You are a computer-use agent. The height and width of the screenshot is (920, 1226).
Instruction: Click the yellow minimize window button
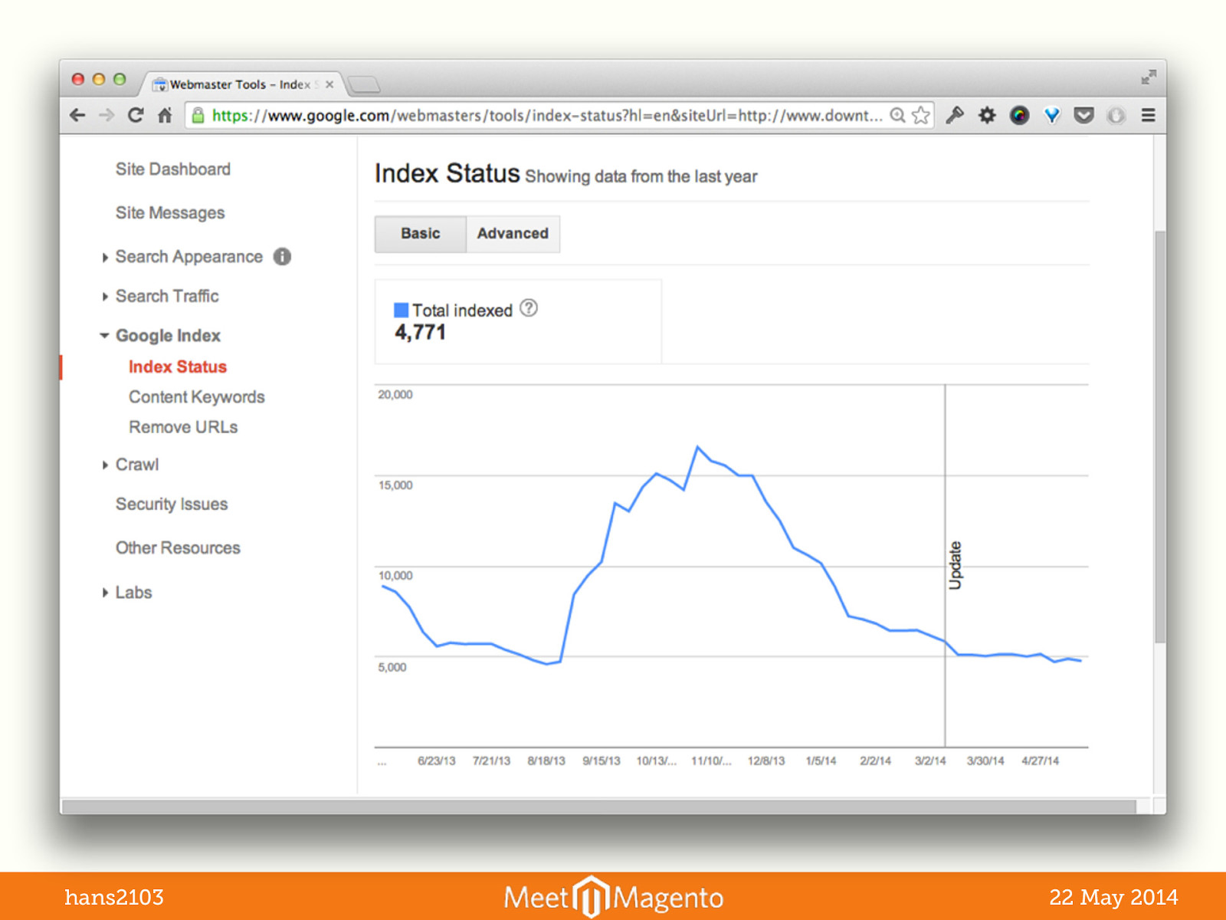click(98, 79)
